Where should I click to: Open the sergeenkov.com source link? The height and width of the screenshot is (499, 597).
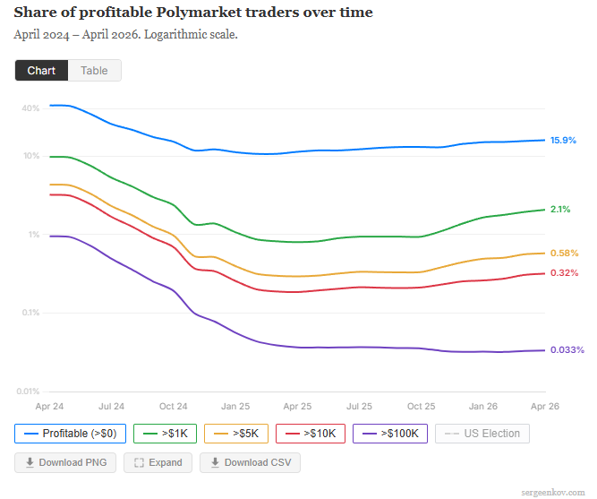[x=552, y=492]
